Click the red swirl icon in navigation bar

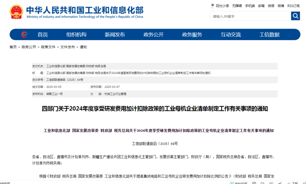[x=24, y=35]
